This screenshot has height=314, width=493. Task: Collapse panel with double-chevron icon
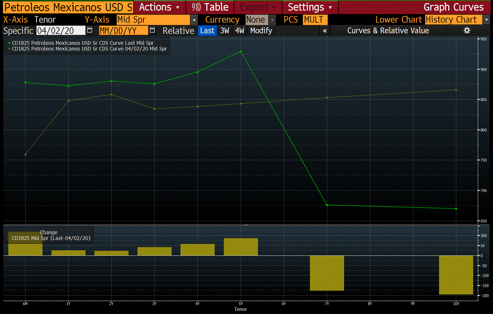[325, 31]
